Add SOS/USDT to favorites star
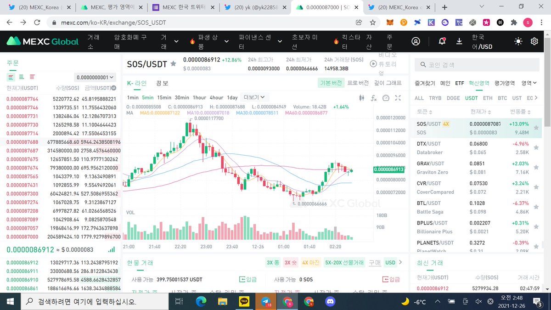The image size is (551, 310). tap(173, 63)
